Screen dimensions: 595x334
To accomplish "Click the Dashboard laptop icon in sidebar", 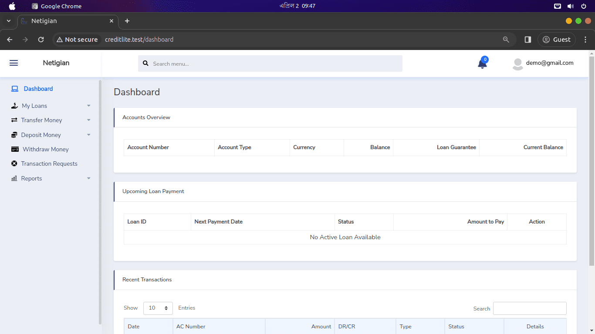I will pyautogui.click(x=15, y=89).
